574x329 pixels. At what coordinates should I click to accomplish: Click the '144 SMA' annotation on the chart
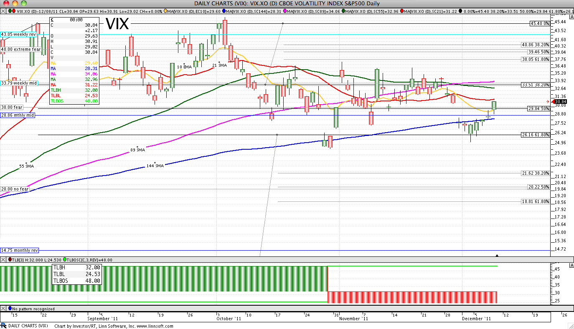[x=155, y=166]
